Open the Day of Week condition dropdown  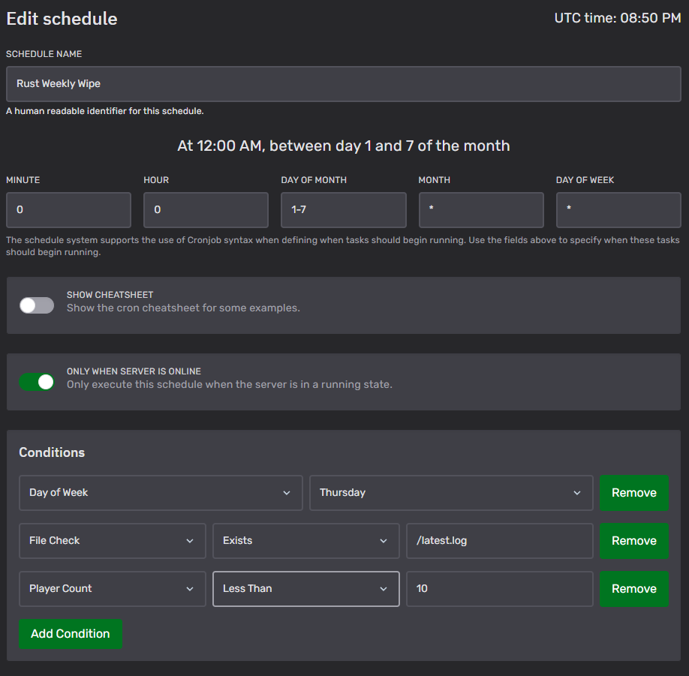161,493
